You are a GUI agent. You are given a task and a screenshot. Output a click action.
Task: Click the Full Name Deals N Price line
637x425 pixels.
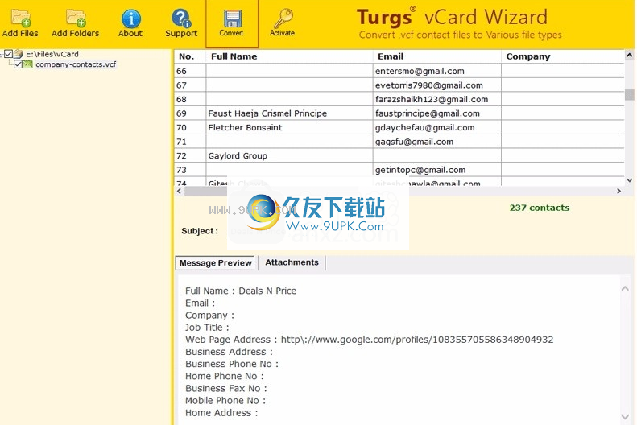click(241, 291)
